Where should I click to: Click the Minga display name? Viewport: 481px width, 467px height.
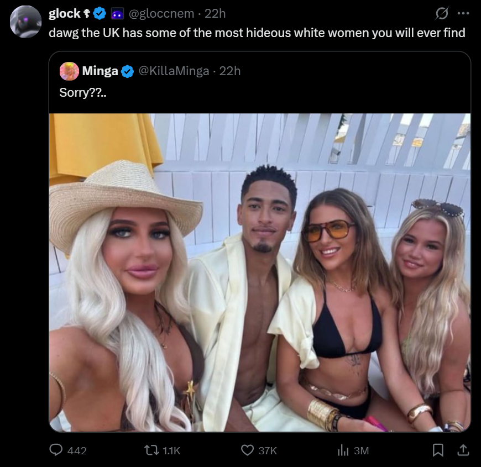[x=100, y=71]
